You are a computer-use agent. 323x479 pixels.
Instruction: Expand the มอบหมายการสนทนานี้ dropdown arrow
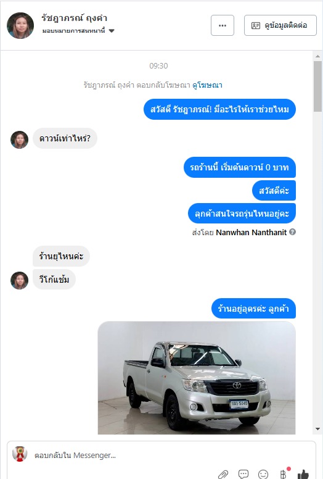(x=112, y=31)
